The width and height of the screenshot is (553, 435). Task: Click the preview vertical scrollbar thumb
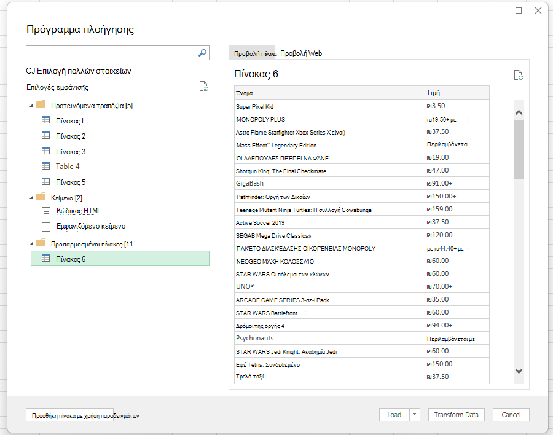(x=519, y=149)
